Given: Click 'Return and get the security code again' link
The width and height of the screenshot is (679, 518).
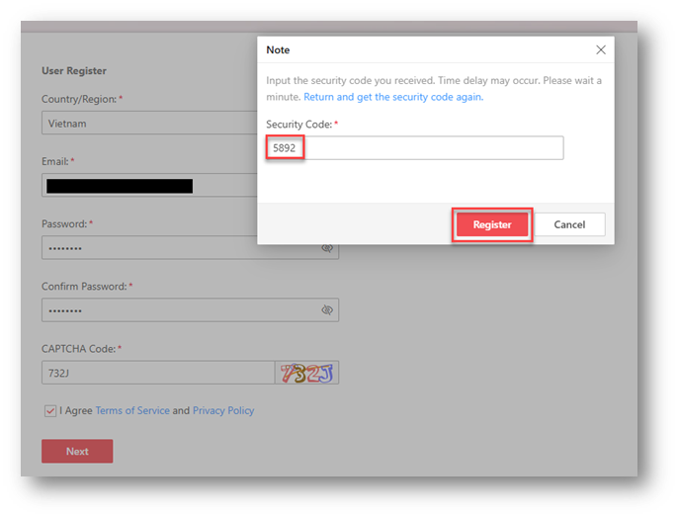Looking at the screenshot, I should point(392,97).
